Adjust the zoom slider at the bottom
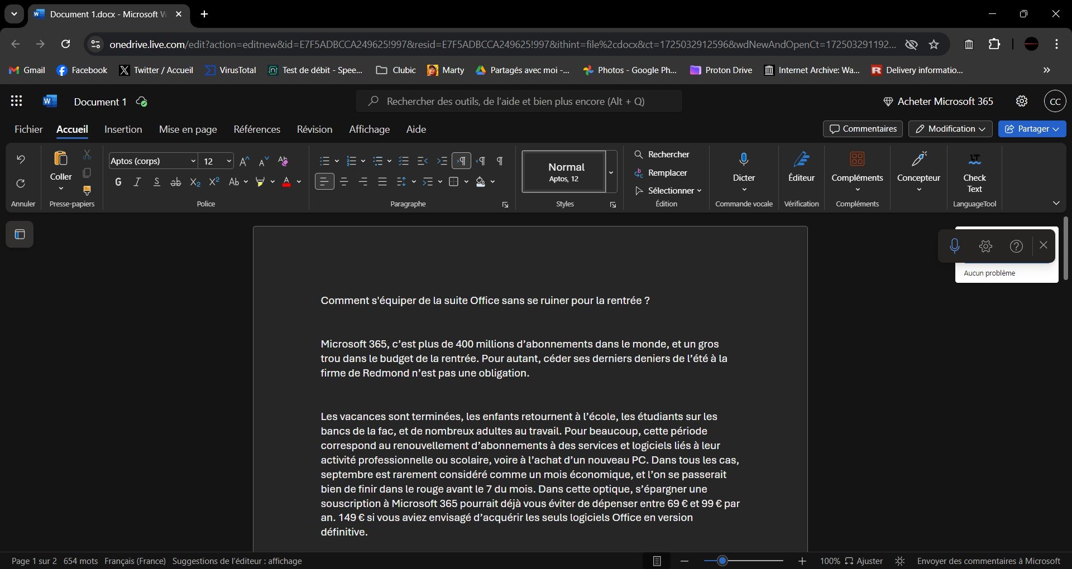Viewport: 1072px width, 569px height. 723,561
